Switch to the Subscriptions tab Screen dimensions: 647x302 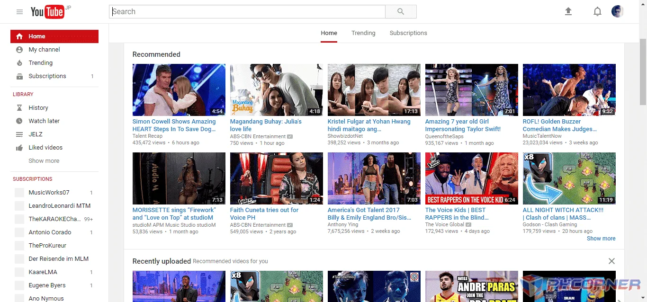click(408, 33)
